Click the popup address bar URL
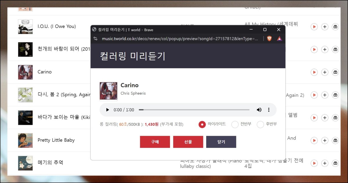Screen dimensions: 348x183 pyautogui.click(x=180, y=39)
